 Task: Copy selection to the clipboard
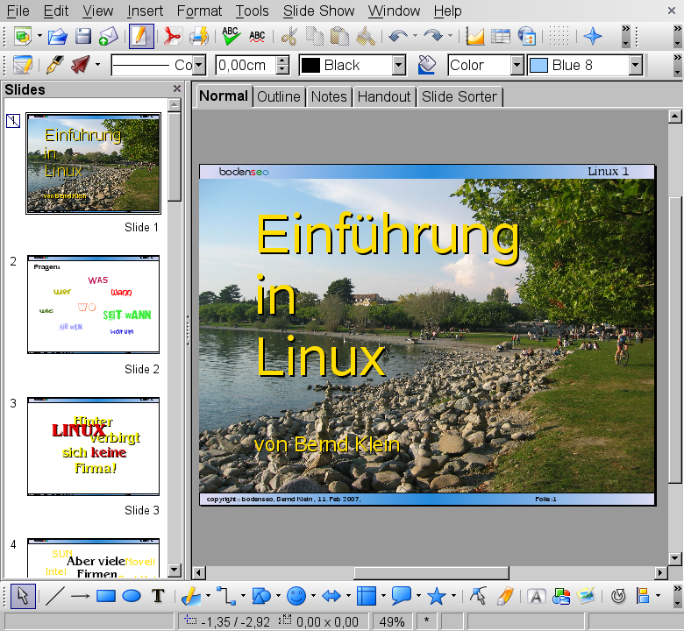click(x=315, y=36)
